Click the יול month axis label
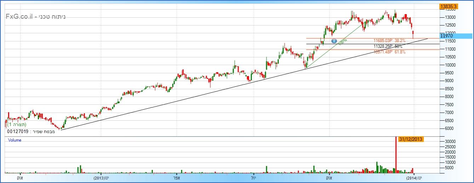 coord(253,178)
